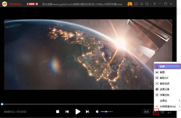The image size is (181, 118).
Task: Click the 多图分享 image icon
Action: point(157,89)
